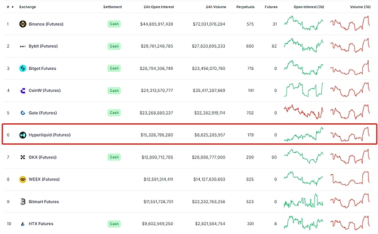Click the Cash badge in Gate row
The height and width of the screenshot is (234, 378).
114,113
